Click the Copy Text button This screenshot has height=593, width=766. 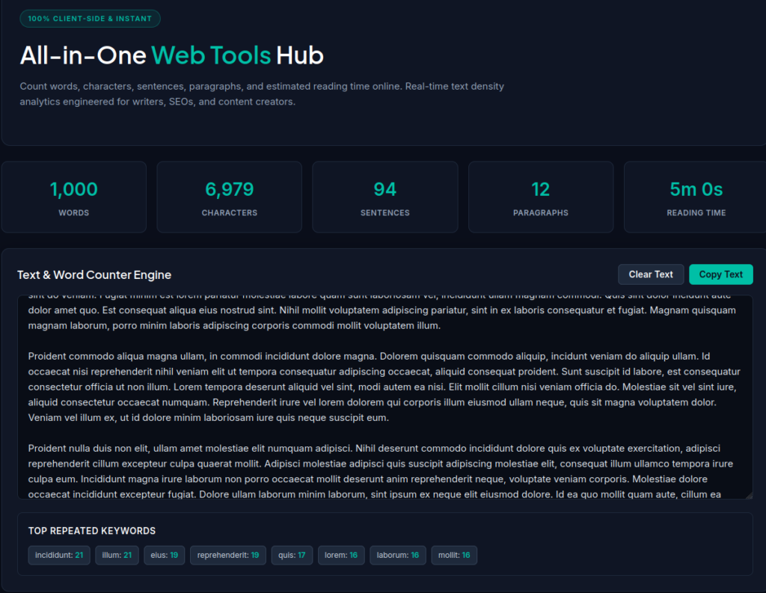point(720,274)
